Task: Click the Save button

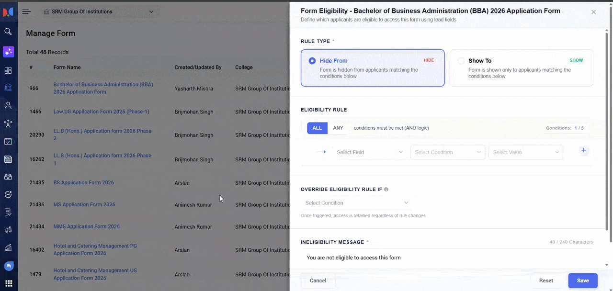Action: 583,280
